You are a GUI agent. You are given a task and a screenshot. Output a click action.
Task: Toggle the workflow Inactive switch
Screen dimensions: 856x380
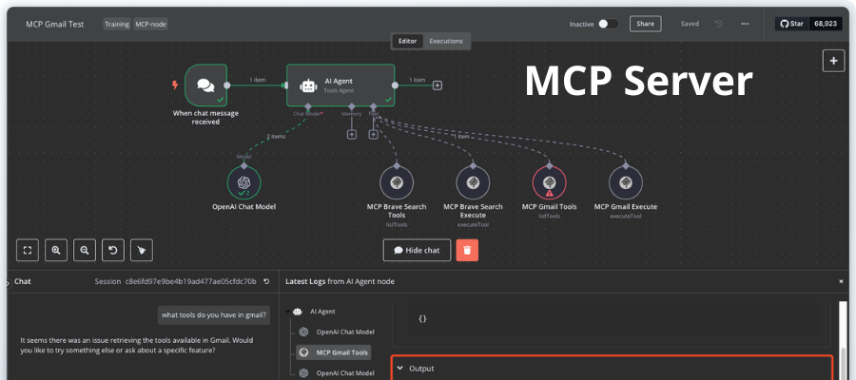coord(608,24)
